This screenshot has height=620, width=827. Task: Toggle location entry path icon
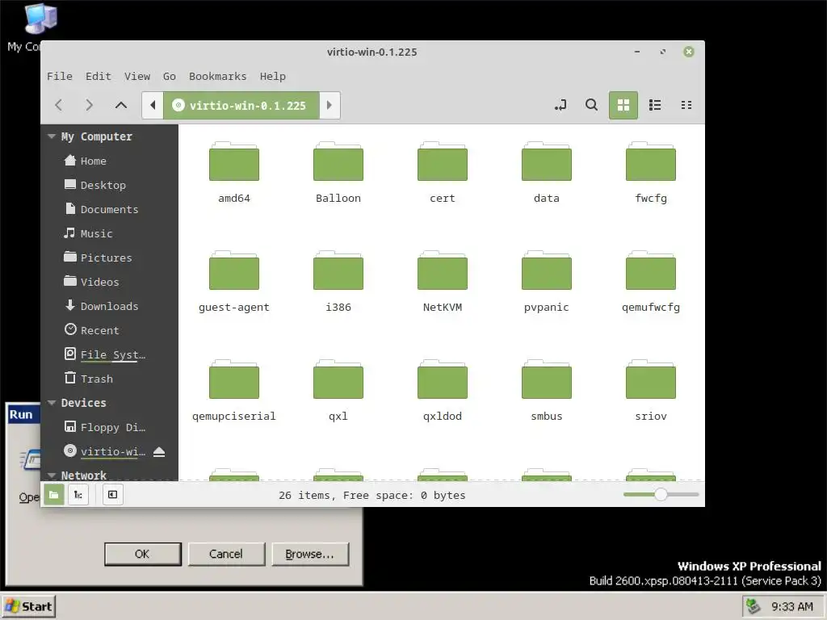(560, 105)
